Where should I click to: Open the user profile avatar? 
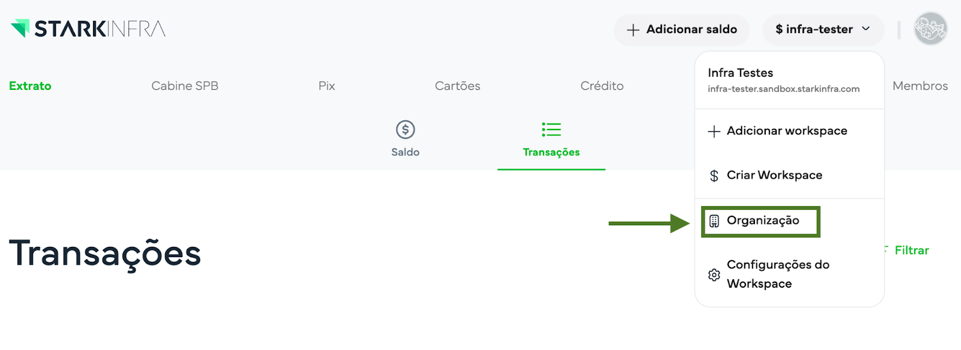(x=930, y=29)
